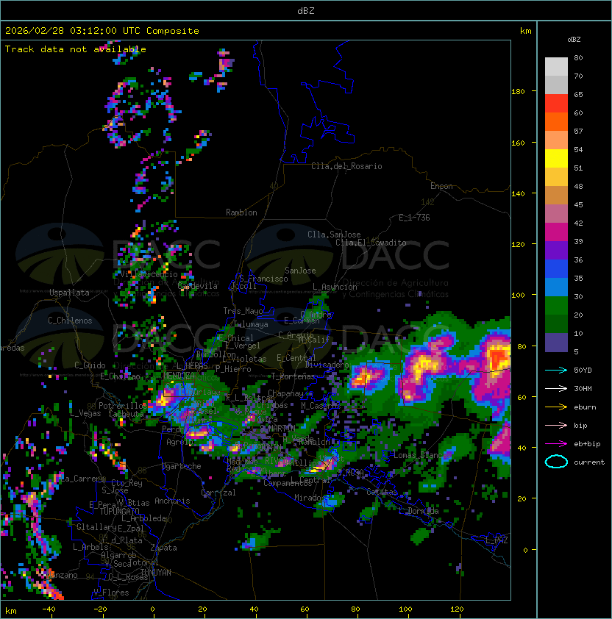Click the 'TUNUYAN' map label
This screenshot has width=612, height=619.
click(x=156, y=573)
